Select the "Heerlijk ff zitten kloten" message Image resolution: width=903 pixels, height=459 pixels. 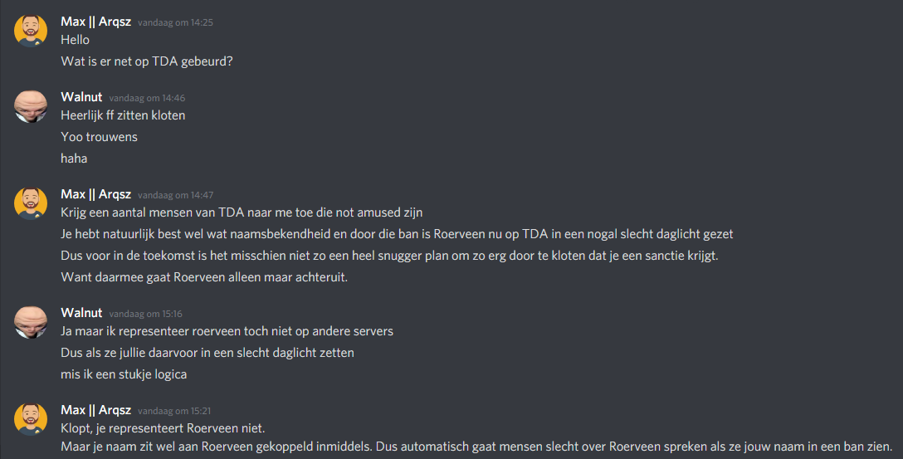pos(123,115)
